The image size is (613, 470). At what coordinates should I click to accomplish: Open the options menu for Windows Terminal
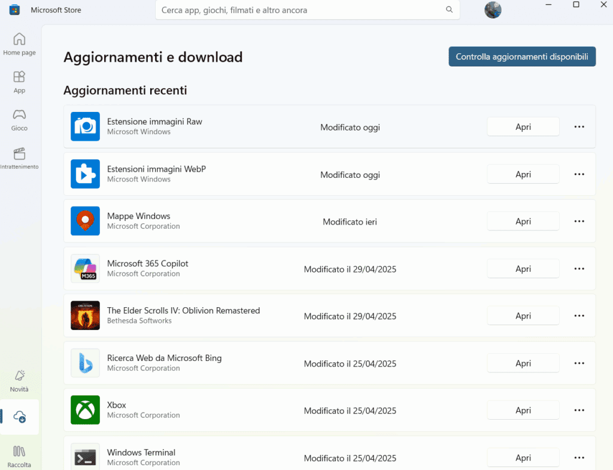coord(579,457)
